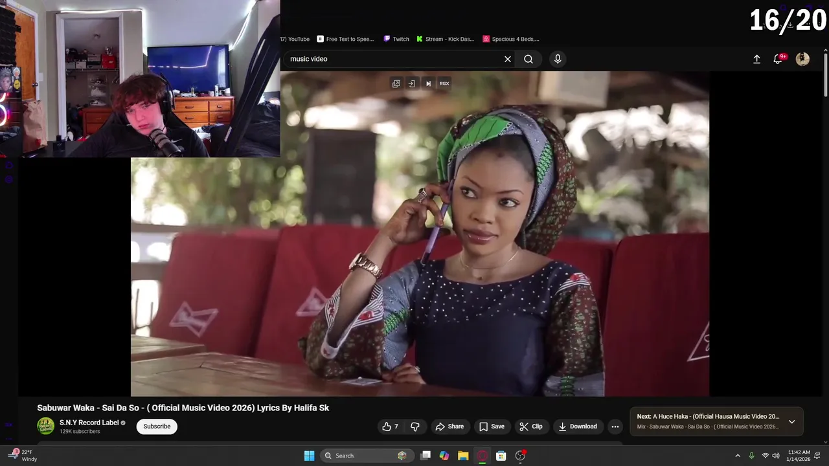Click the microphone tray indicator

(x=751, y=456)
